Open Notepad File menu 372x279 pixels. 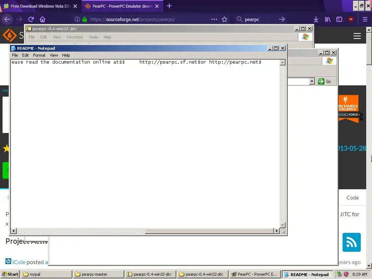[x=15, y=55]
